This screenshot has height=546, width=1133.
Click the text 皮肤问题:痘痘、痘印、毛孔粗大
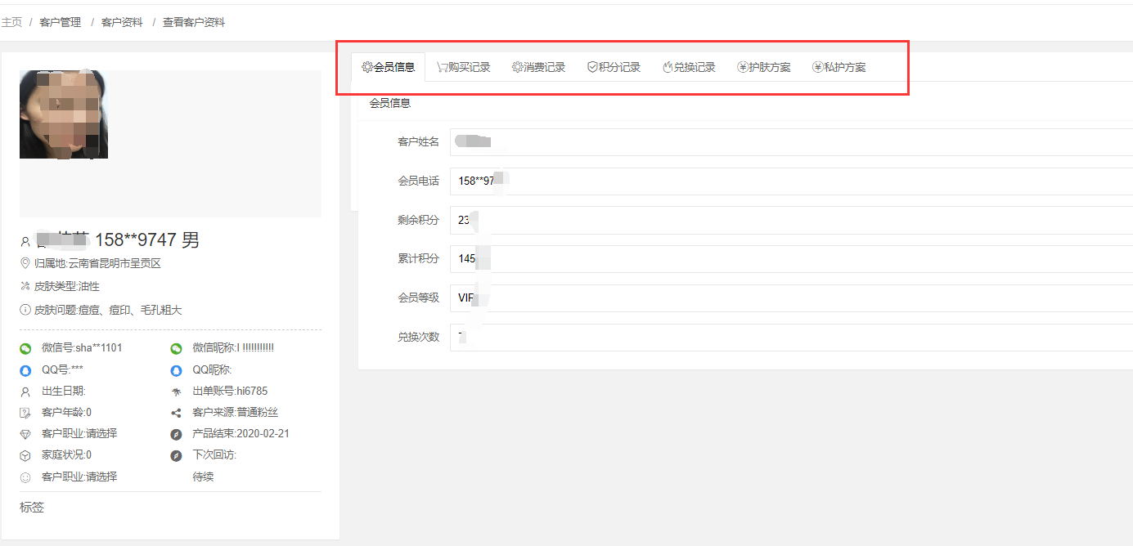tap(108, 310)
